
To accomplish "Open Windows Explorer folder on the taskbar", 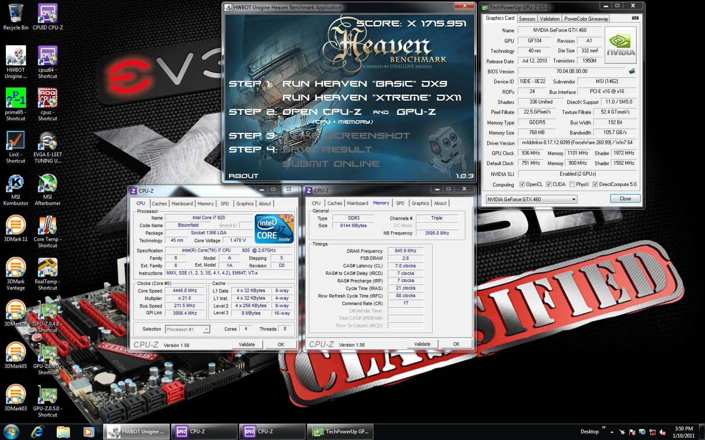I will click(63, 432).
